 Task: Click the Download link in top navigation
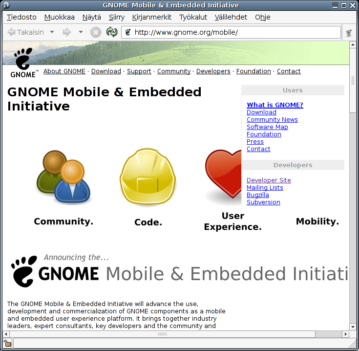[x=106, y=71]
